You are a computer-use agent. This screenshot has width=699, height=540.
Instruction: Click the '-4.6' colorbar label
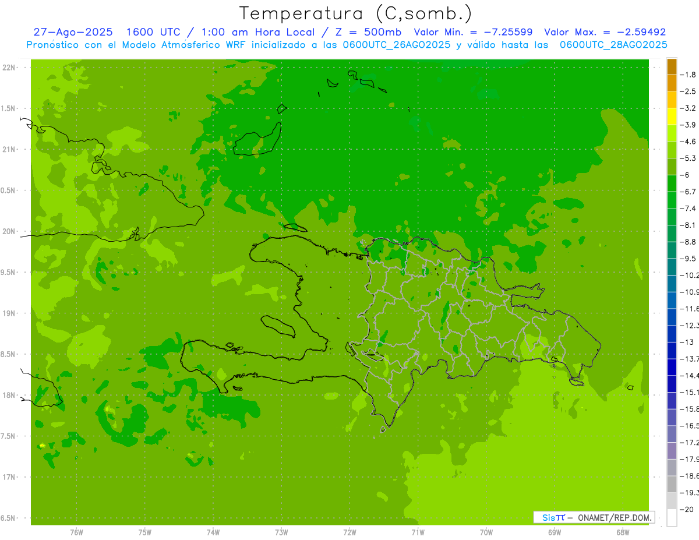coord(688,142)
